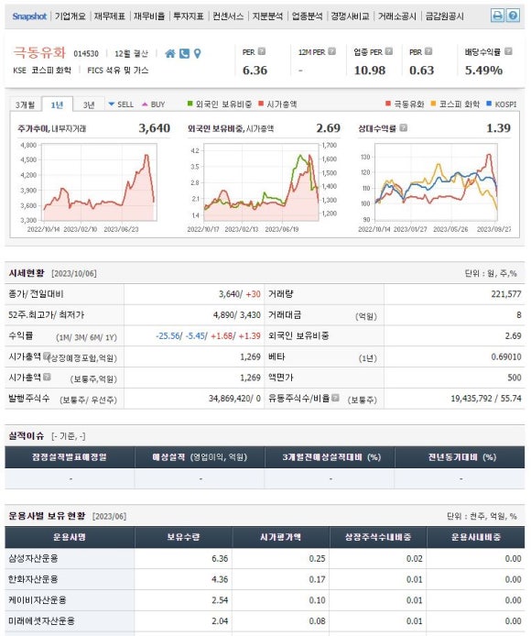531x636 pixels.
Task: Open the PBR help info icon
Action: (x=428, y=51)
